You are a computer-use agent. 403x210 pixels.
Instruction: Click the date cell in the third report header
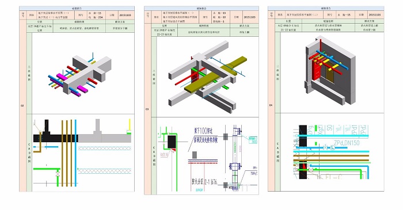(374, 15)
